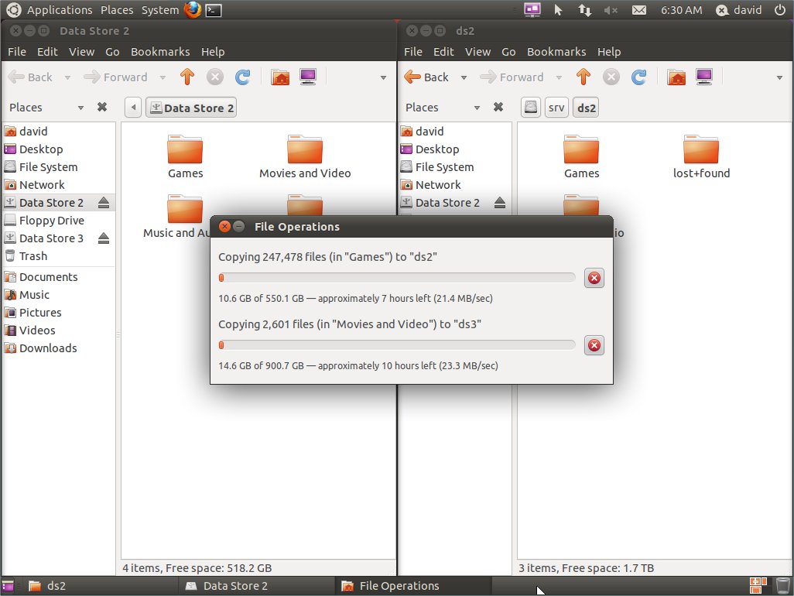Open the mail envelope indicator
This screenshot has width=794, height=596.
639,10
